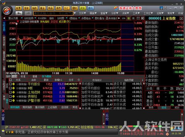Select the 期货指数 bottom tab
The image size is (185, 137).
click(x=27, y=107)
